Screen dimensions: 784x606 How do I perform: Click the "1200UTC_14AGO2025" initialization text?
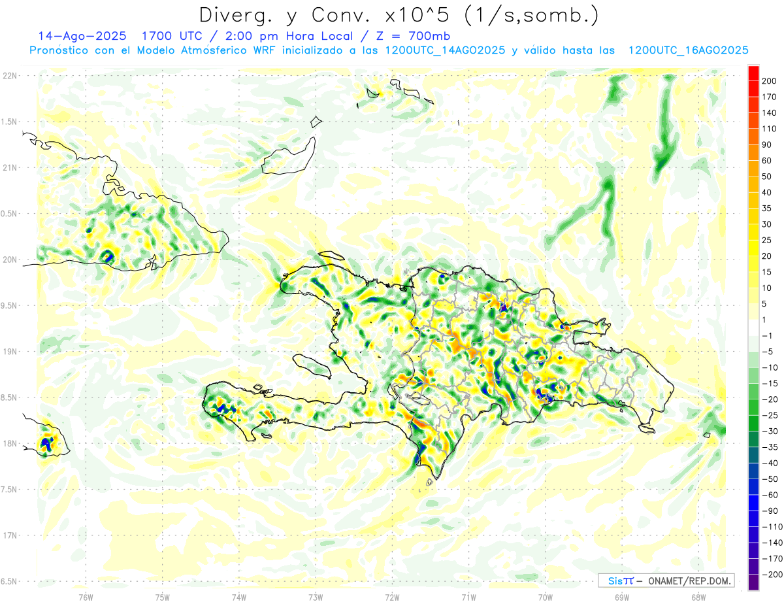(x=445, y=50)
